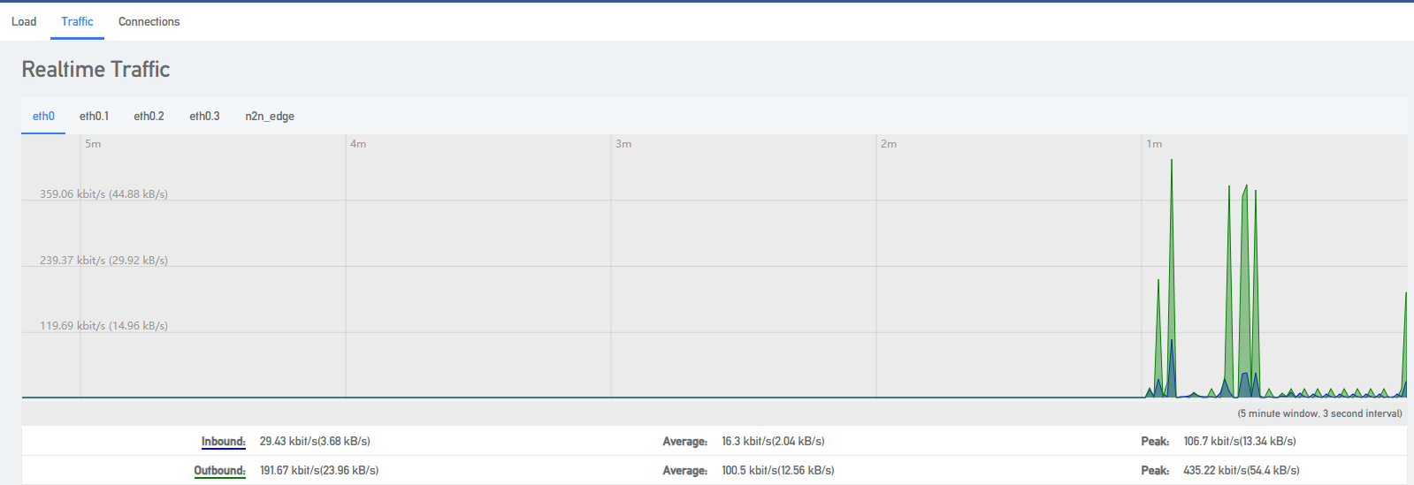Open the Connections tab
The image size is (1414, 485).
tap(149, 21)
